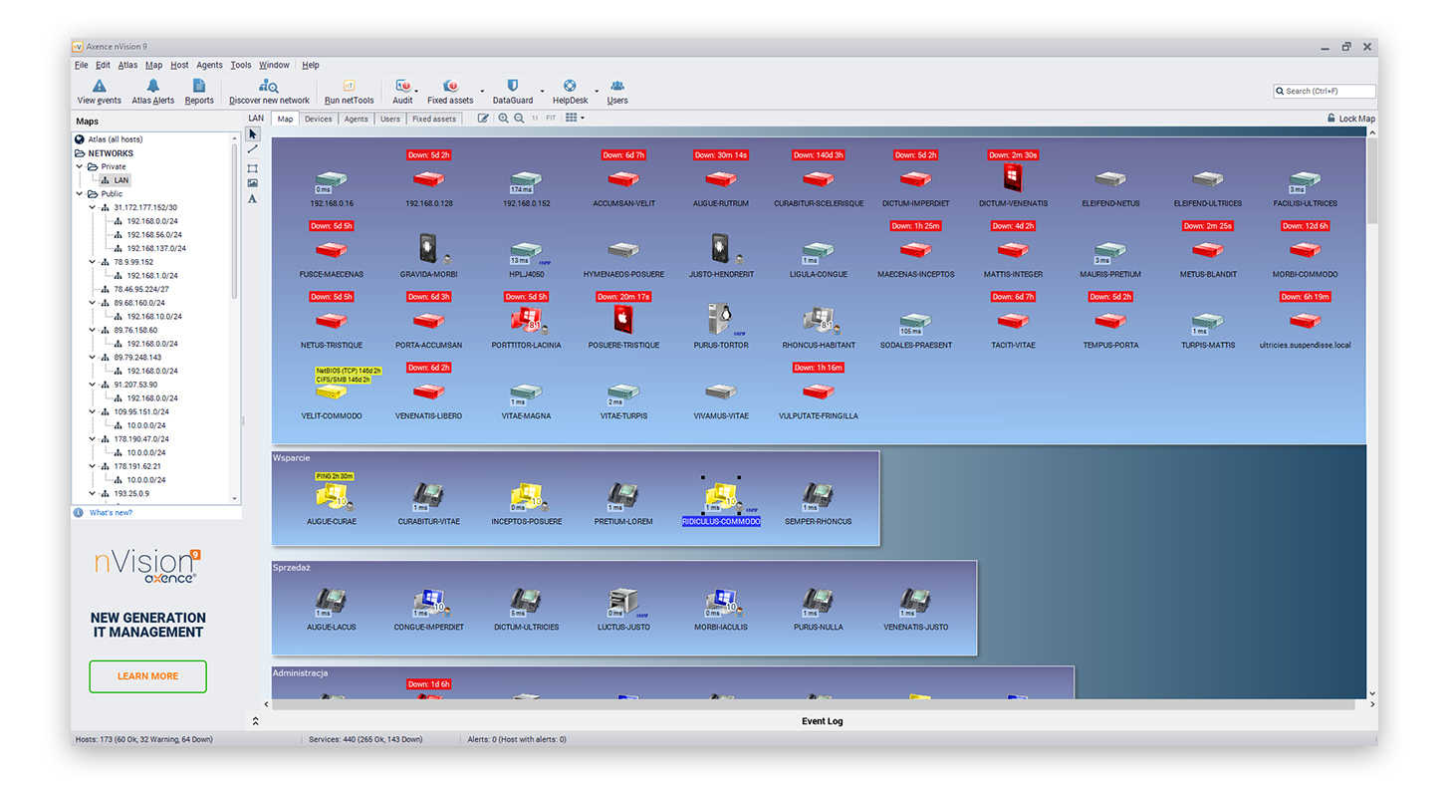Enable FIT zoom mode

pos(551,118)
